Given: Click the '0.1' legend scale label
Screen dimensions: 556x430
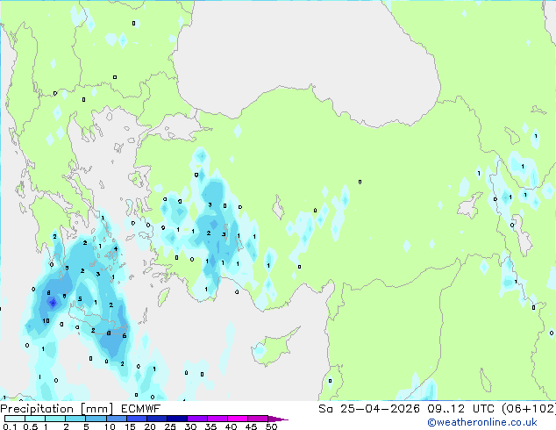Looking at the screenshot, I should pyautogui.click(x=10, y=426).
